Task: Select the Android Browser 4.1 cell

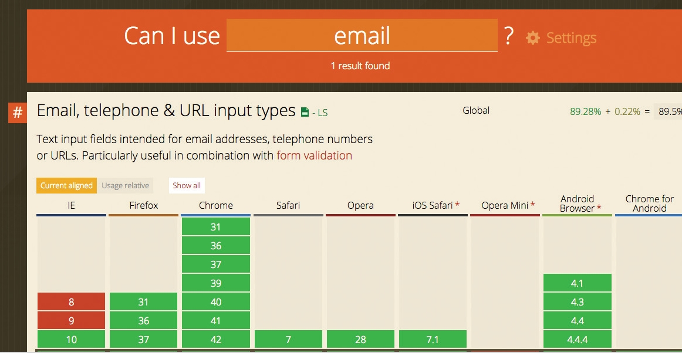Action: 577,283
